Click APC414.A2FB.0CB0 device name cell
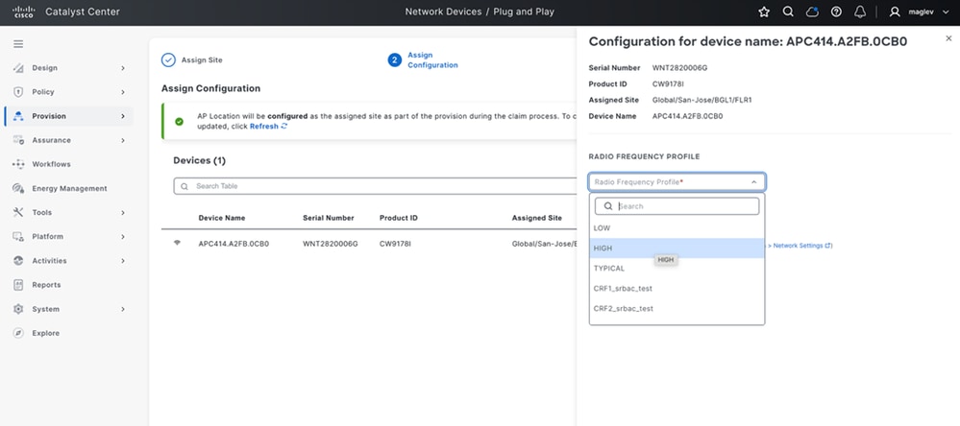 point(234,244)
